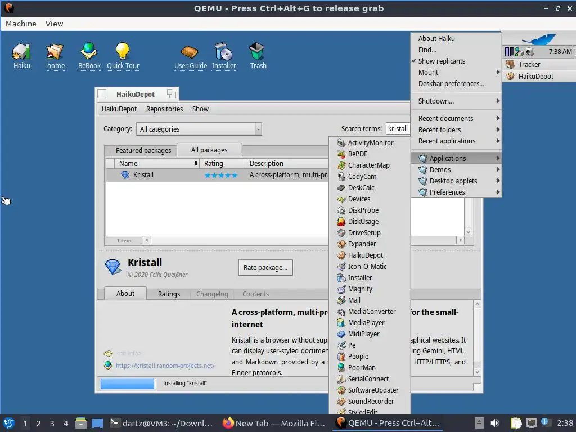The height and width of the screenshot is (432, 576).
Task: Toggle the Show replicants option
Action: (x=456, y=61)
